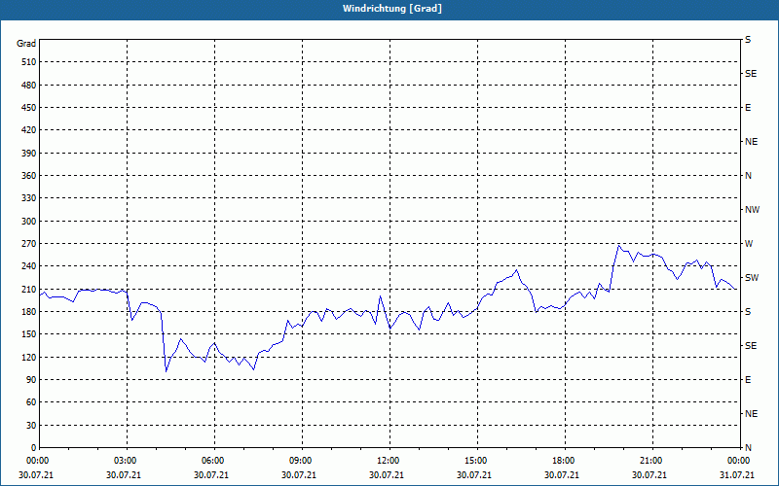Click the SW compass direction label
779x486 pixels.
(x=751, y=278)
